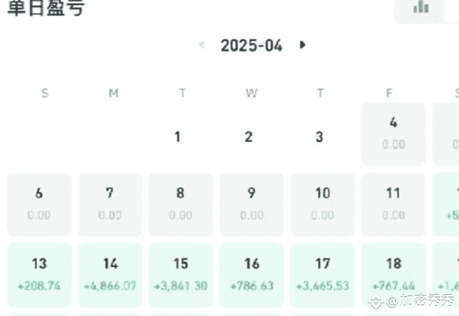Viewport: 459px width, 316px height.
Task: Select April 7 day cell
Action: pos(110,204)
